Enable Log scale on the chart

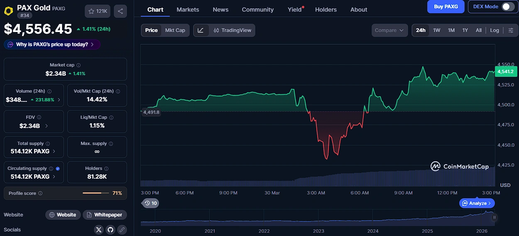coord(494,30)
